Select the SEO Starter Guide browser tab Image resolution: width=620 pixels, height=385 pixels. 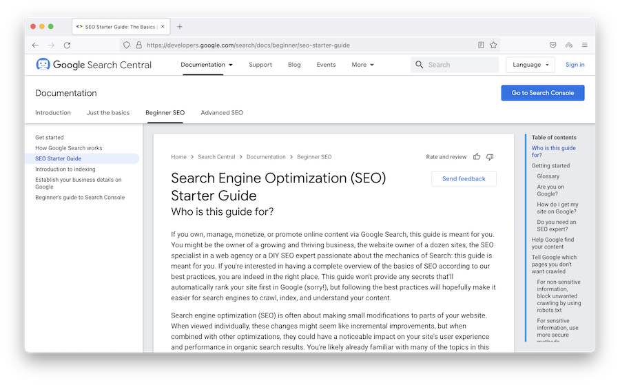coord(121,26)
